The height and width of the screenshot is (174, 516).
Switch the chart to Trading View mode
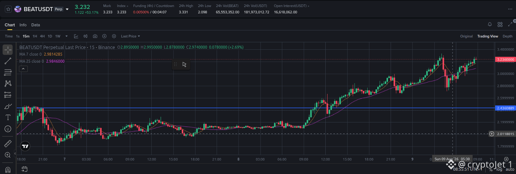click(487, 36)
